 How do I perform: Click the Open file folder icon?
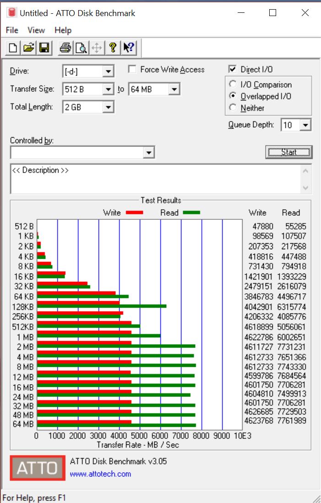tap(29, 48)
